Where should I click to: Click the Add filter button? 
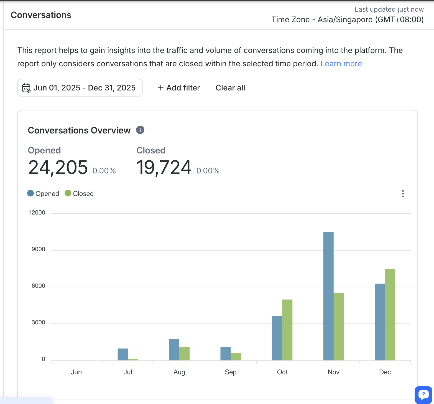(179, 88)
